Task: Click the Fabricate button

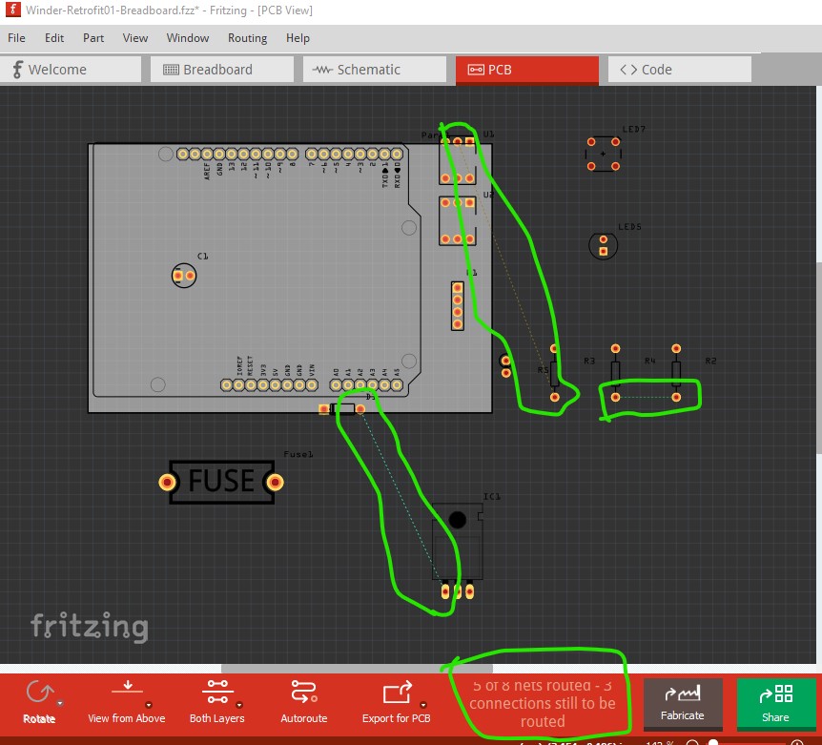Action: [x=683, y=703]
